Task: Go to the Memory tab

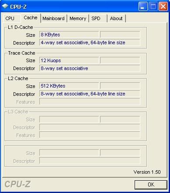Action: click(78, 18)
